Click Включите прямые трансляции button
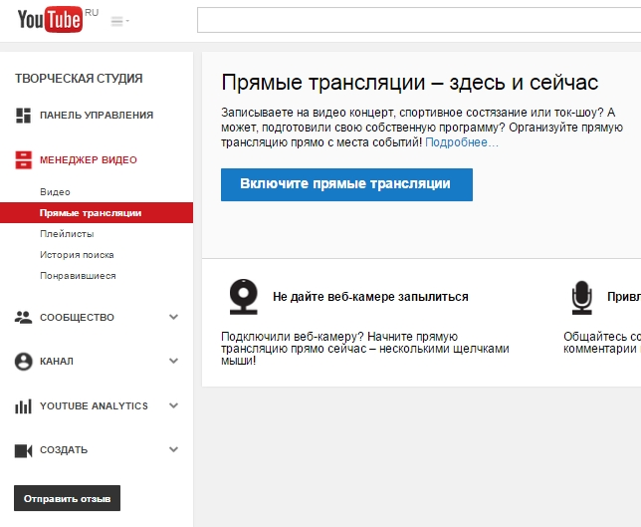 pos(346,184)
